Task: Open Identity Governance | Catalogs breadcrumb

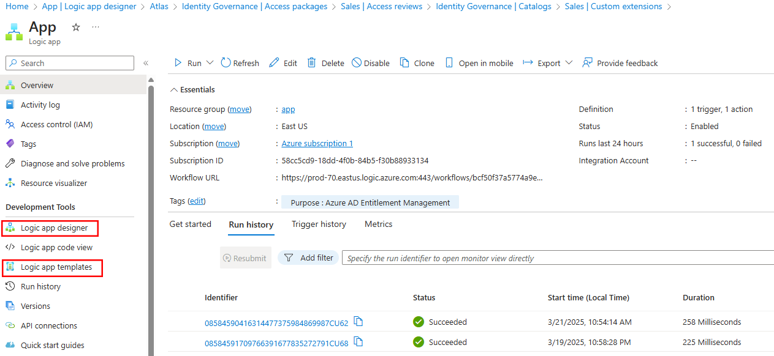Action: click(x=494, y=6)
